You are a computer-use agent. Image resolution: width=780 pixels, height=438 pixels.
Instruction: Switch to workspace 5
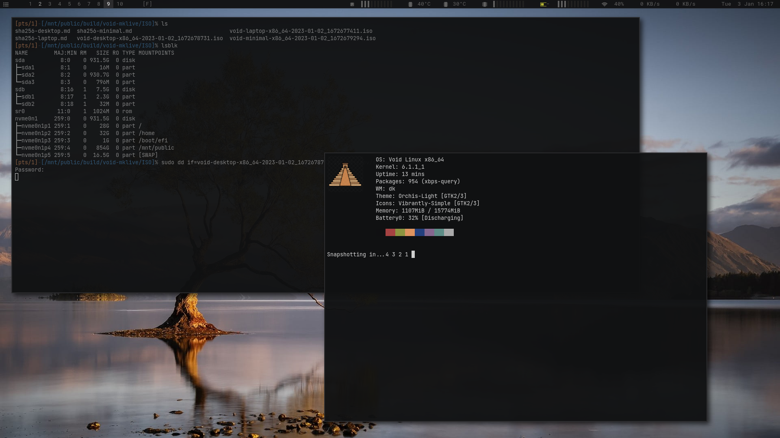[69, 4]
